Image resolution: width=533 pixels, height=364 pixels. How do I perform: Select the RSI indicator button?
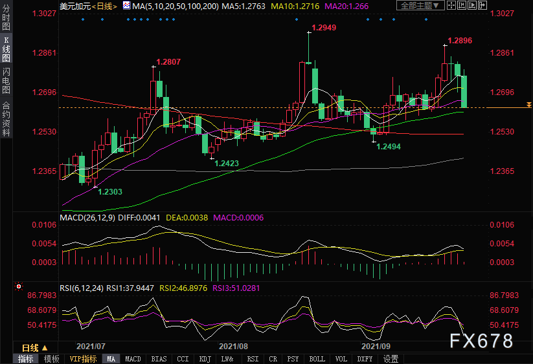click(x=253, y=359)
